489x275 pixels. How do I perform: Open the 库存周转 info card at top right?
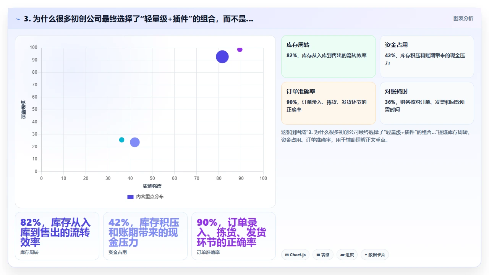(329, 57)
